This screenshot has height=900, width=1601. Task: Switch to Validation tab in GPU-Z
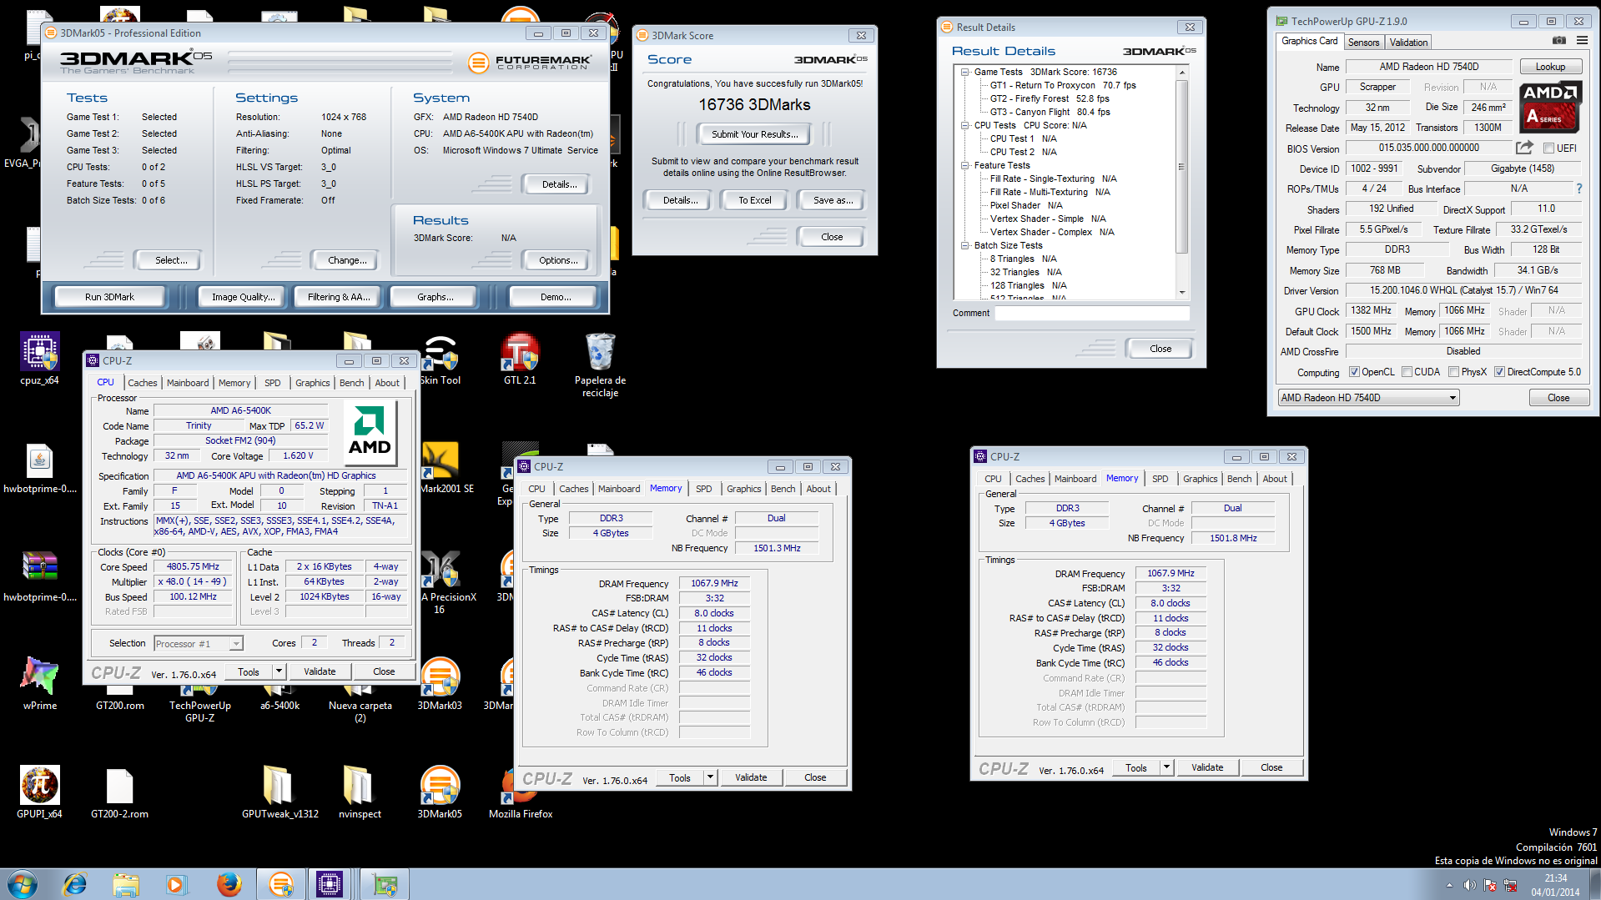pos(1408,43)
